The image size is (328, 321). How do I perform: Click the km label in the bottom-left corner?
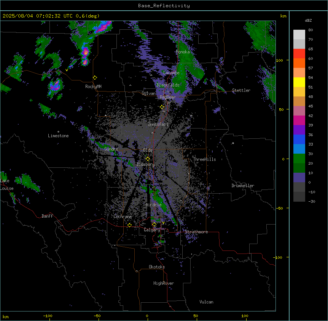pos(6,317)
